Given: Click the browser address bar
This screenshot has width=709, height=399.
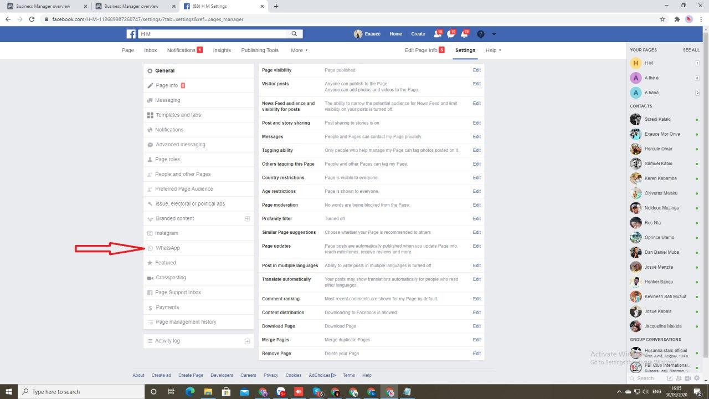Looking at the screenshot, I should point(349,19).
